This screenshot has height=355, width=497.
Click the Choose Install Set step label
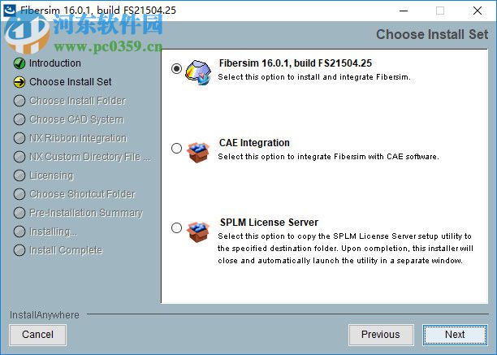pos(71,82)
